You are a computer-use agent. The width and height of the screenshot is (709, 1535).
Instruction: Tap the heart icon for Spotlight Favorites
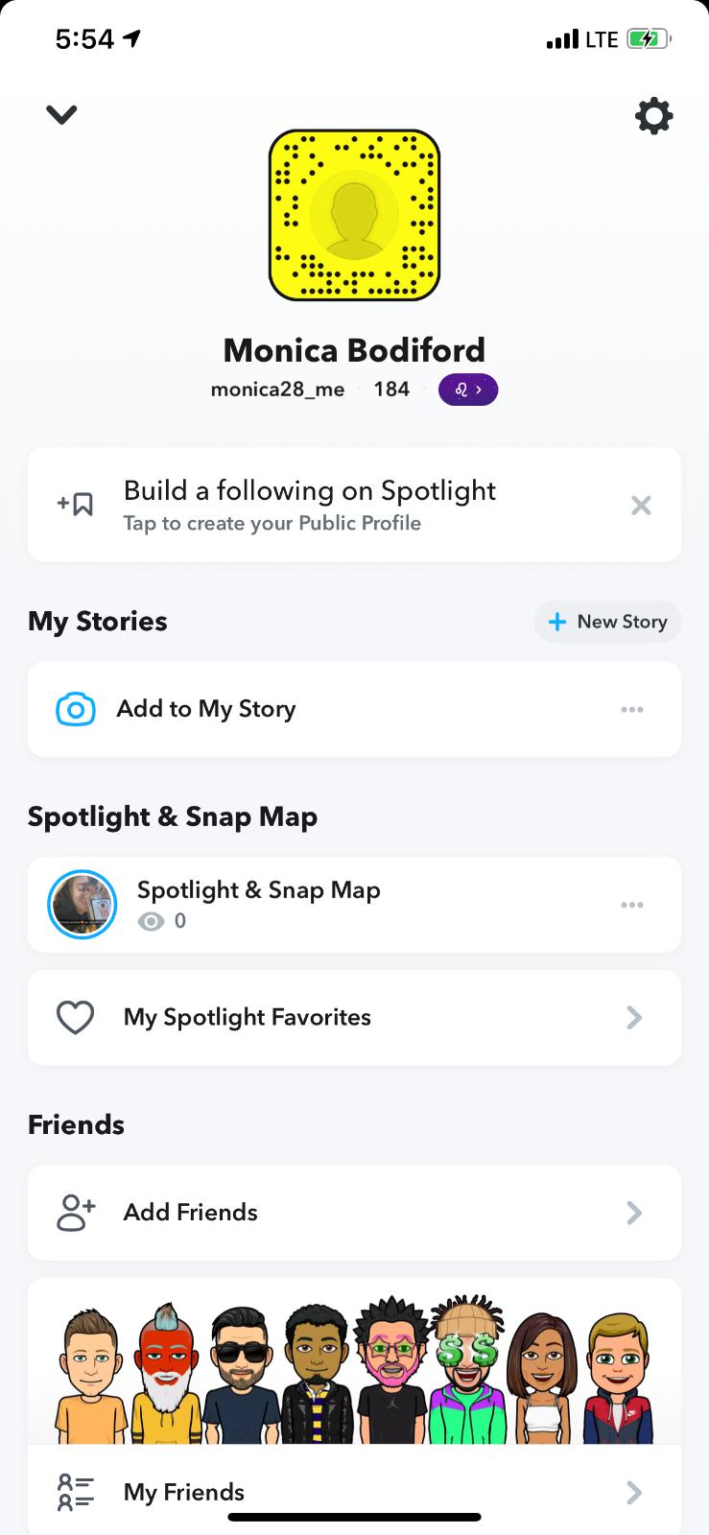click(x=75, y=1017)
